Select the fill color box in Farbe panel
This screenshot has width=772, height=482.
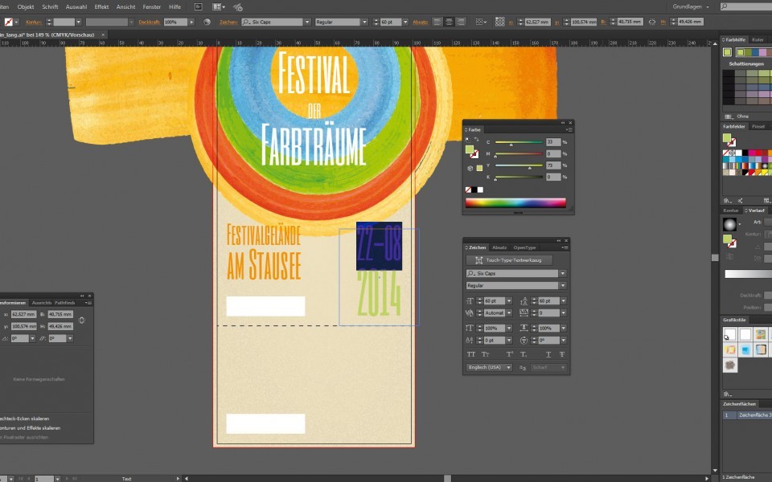click(x=470, y=149)
